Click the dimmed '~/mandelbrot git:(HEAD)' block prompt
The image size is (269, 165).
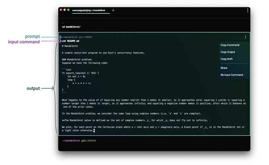coord(77,37)
